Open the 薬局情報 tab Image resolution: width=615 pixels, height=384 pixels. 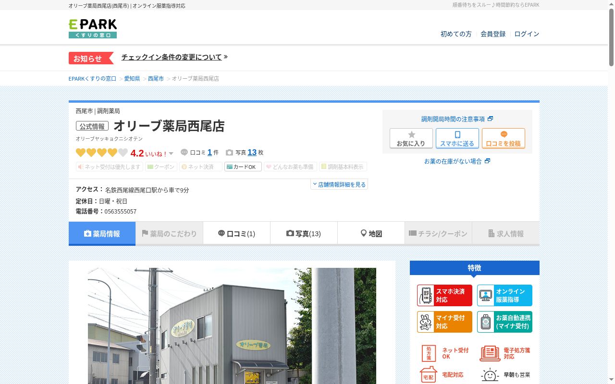click(102, 234)
